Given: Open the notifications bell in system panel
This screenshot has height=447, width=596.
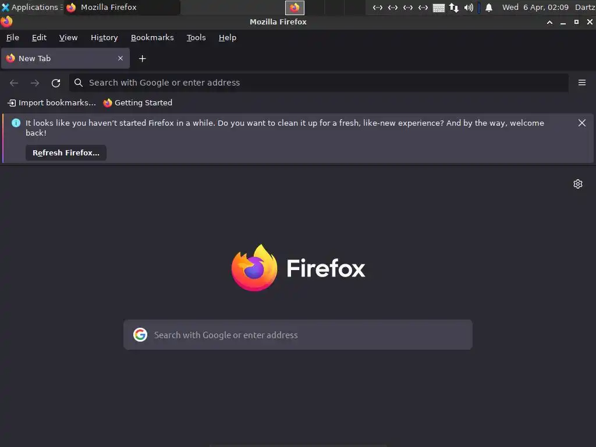Looking at the screenshot, I should [489, 7].
